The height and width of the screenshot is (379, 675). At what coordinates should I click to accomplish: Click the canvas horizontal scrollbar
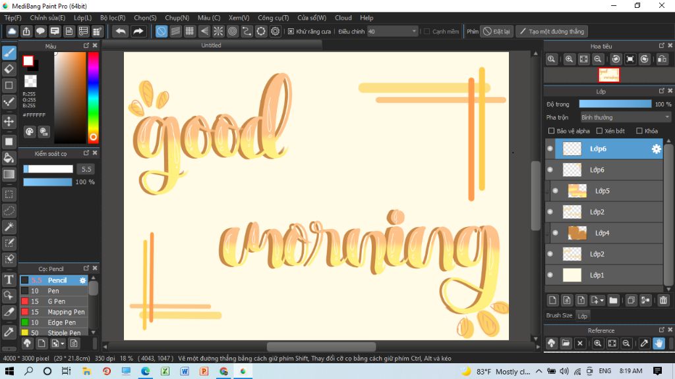(321, 347)
